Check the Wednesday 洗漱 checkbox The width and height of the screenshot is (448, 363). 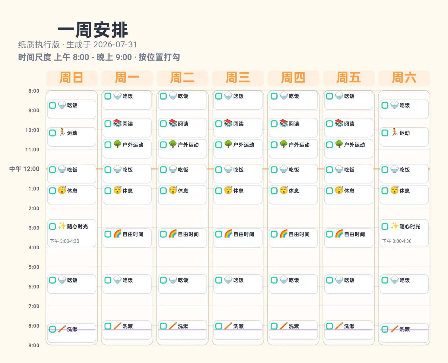pyautogui.click(x=219, y=326)
